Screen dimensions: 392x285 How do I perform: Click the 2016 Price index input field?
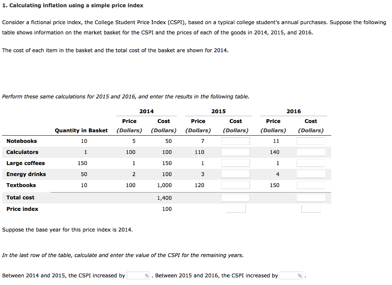pyautogui.click(x=310, y=209)
